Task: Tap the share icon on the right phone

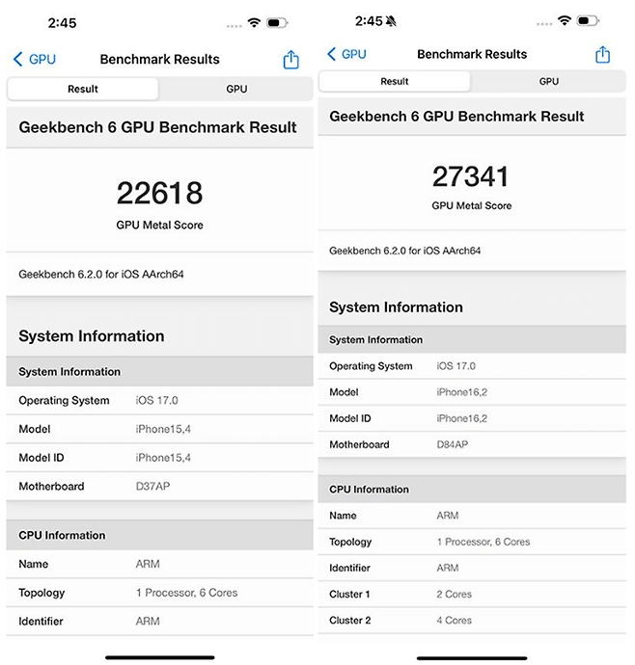Action: pyautogui.click(x=603, y=55)
